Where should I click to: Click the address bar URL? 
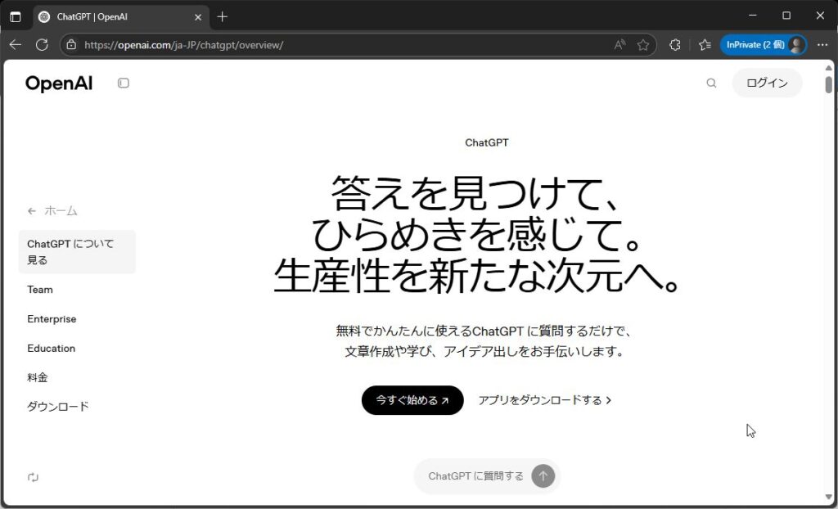click(184, 45)
